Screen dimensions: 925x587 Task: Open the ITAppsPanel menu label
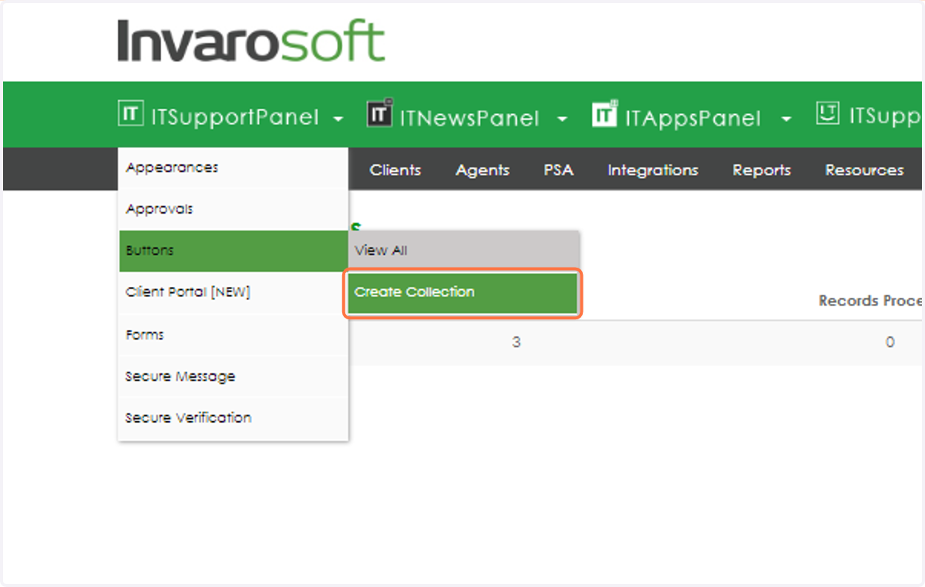(693, 117)
